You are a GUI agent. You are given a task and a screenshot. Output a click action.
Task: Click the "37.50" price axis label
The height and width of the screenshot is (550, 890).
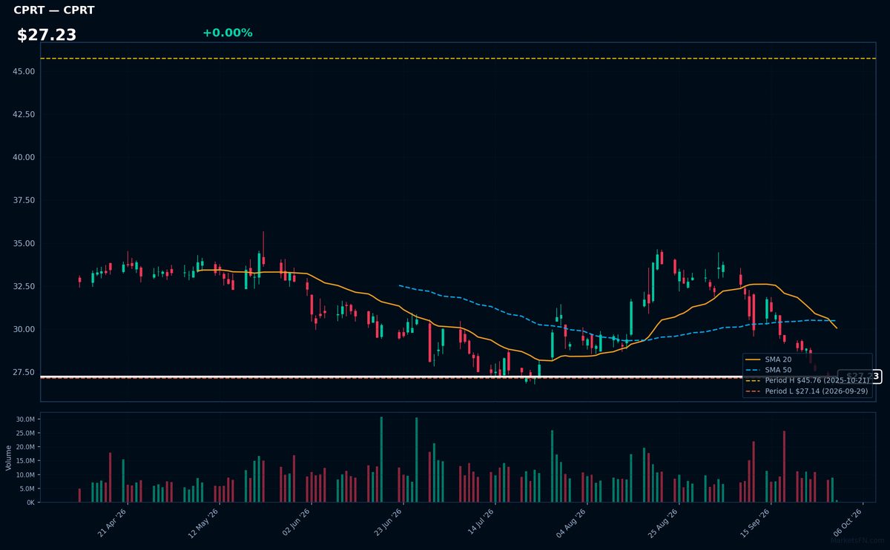tap(24, 200)
